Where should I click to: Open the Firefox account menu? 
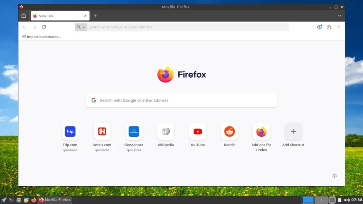[x=319, y=27]
